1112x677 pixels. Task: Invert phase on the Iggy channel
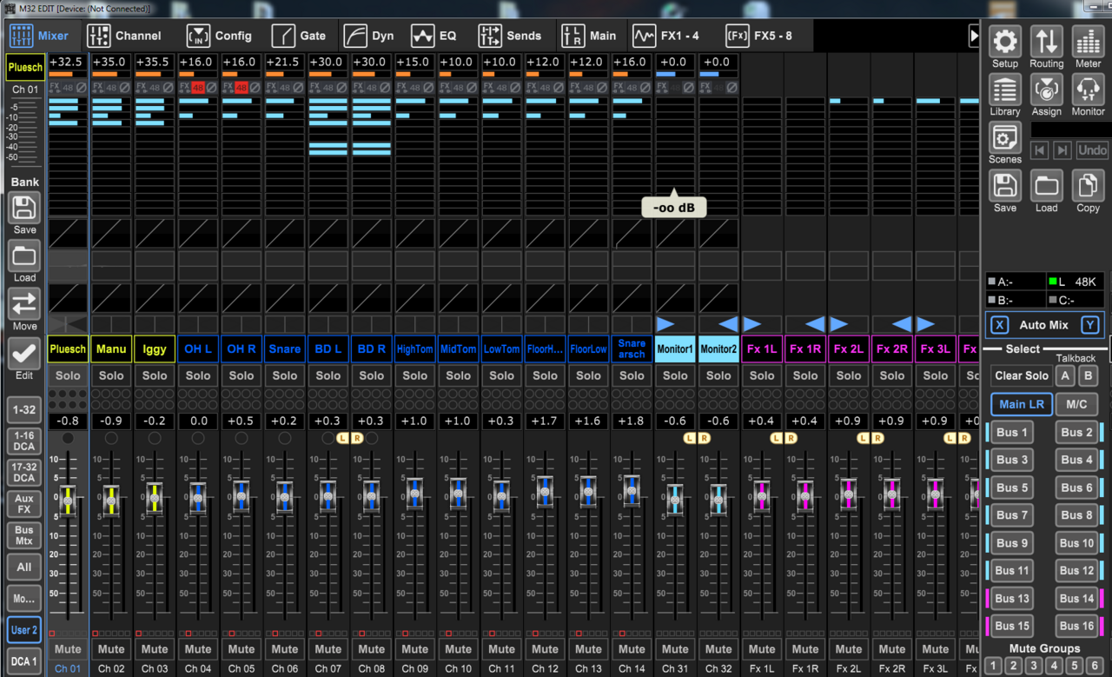pyautogui.click(x=168, y=87)
